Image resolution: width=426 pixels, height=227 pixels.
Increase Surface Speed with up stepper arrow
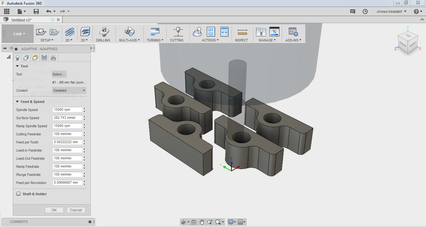[x=85, y=117]
